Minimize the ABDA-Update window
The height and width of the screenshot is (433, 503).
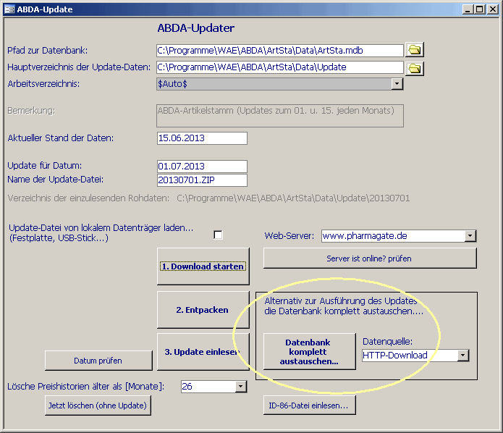click(468, 9)
